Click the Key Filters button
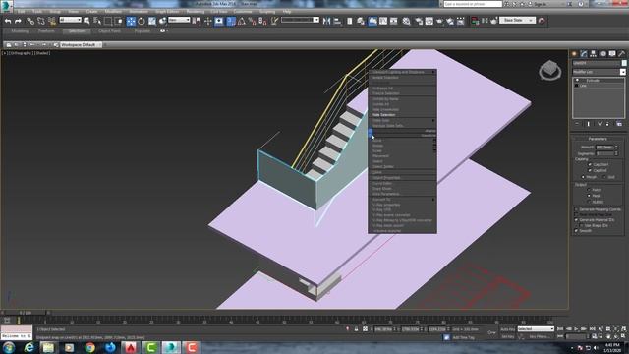 539,336
